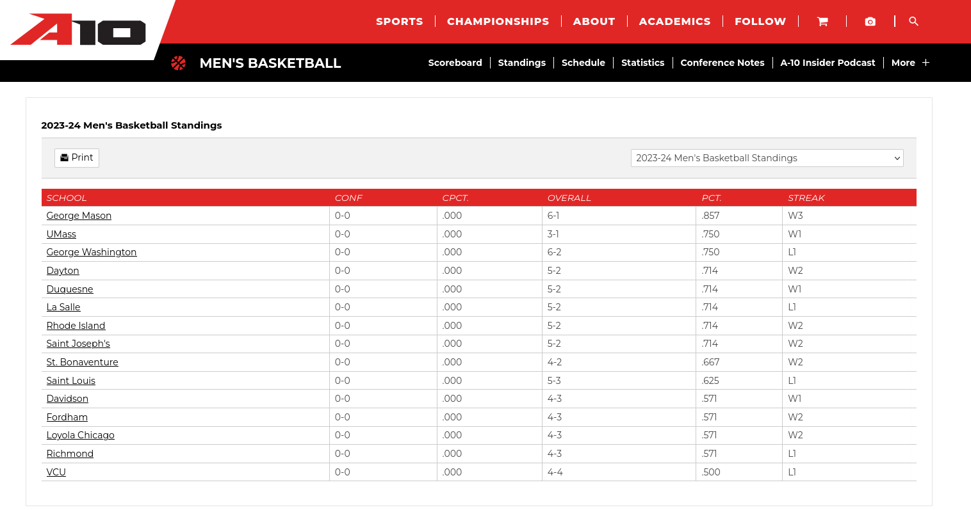Open the Loyola Chicago school link

(x=81, y=435)
